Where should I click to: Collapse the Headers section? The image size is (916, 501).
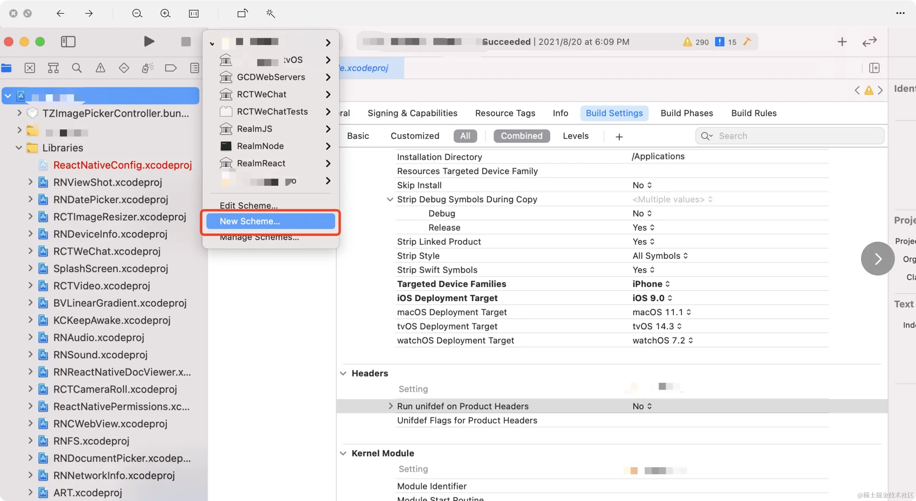point(343,373)
